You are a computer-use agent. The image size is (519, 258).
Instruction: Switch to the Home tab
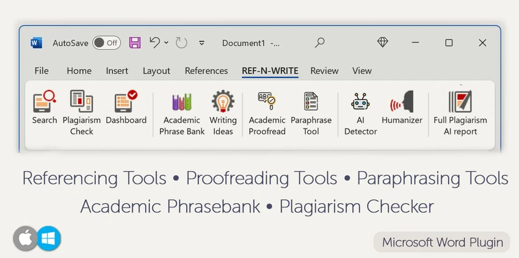[x=79, y=71]
